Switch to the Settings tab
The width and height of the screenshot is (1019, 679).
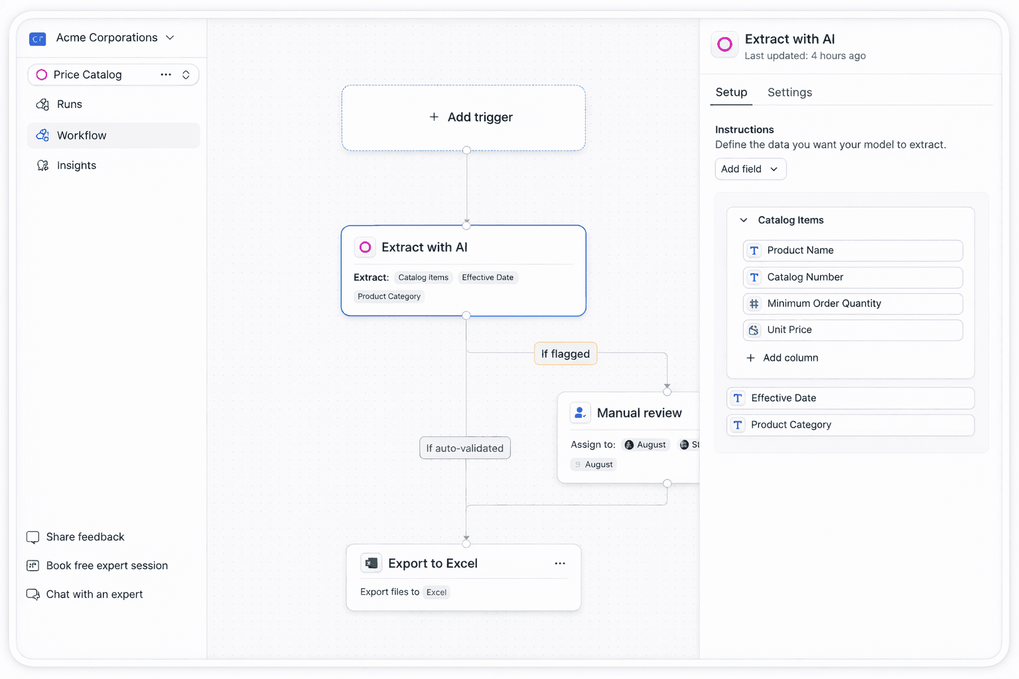(x=789, y=92)
